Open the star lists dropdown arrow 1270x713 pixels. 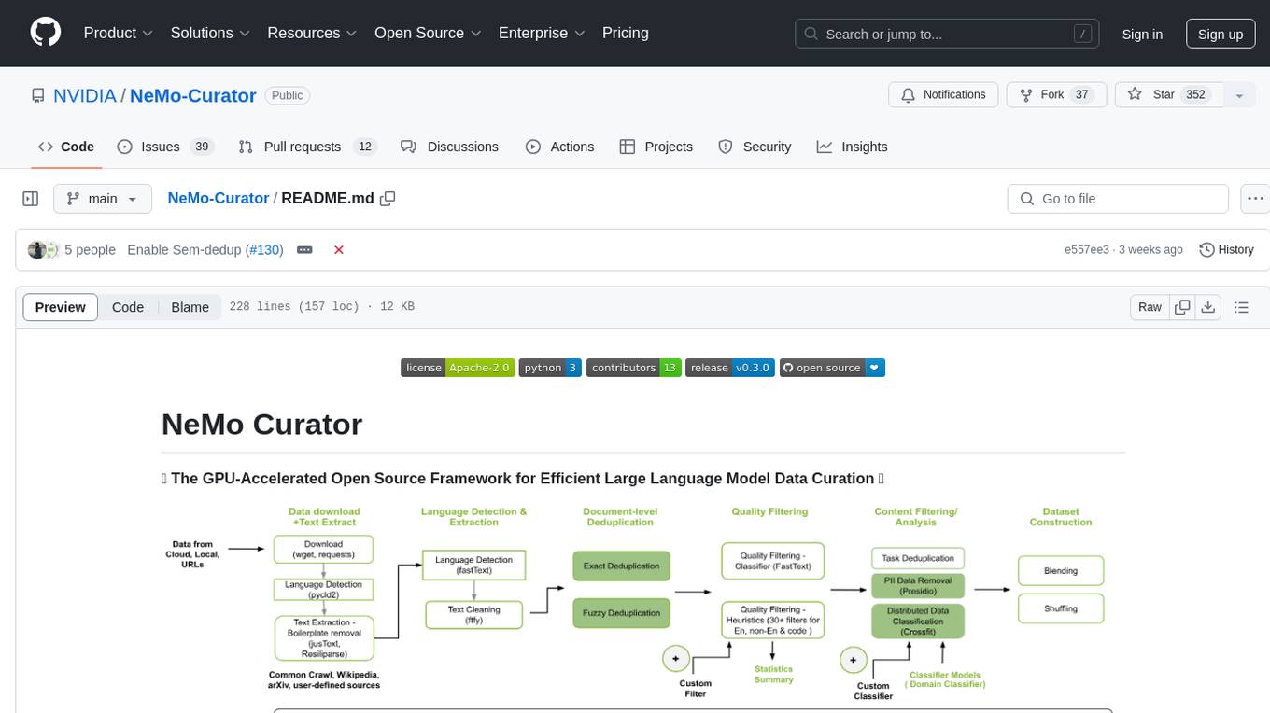pyautogui.click(x=1239, y=95)
